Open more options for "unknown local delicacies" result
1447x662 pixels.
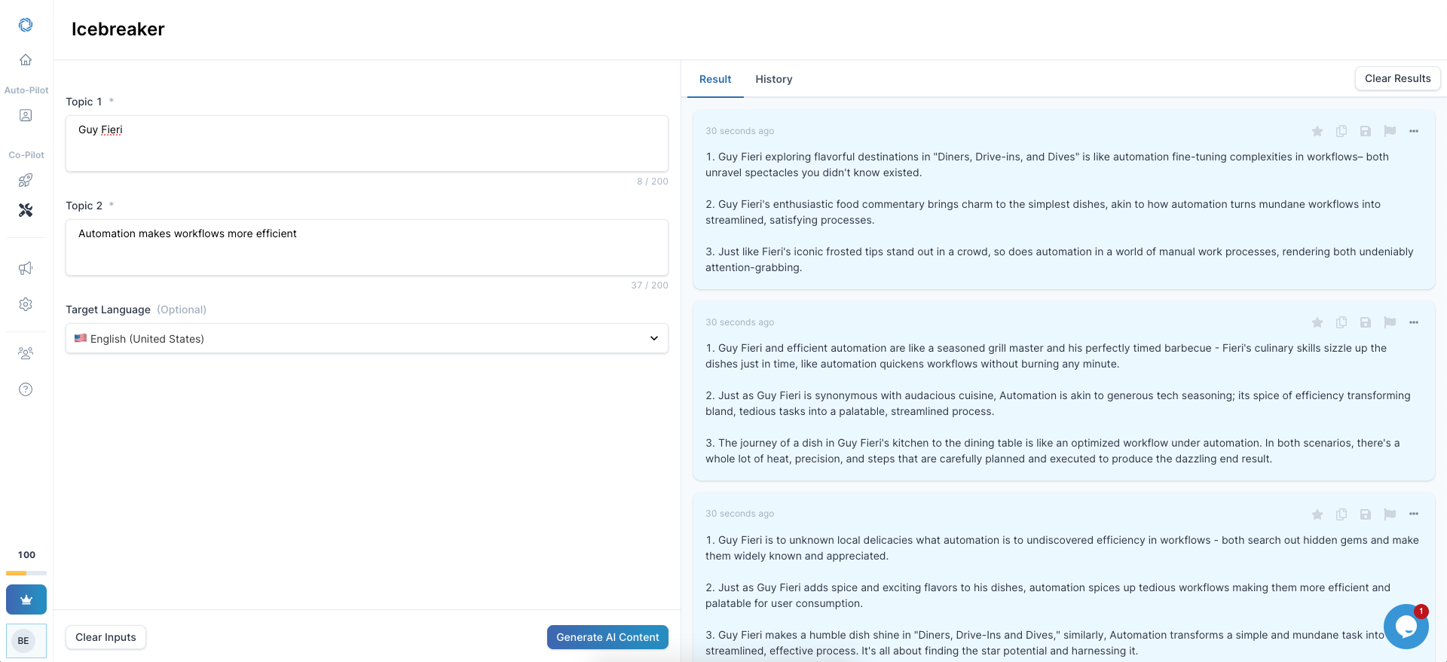click(x=1414, y=514)
